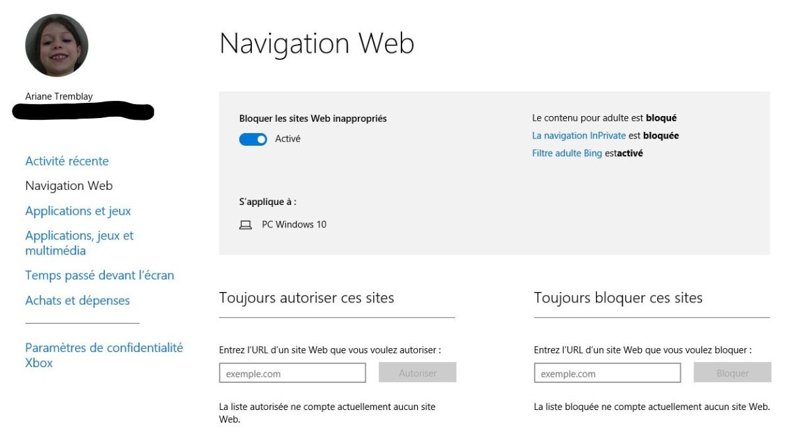The image size is (791, 439).
Task: Click the URL field for allowed sites
Action: point(292,374)
